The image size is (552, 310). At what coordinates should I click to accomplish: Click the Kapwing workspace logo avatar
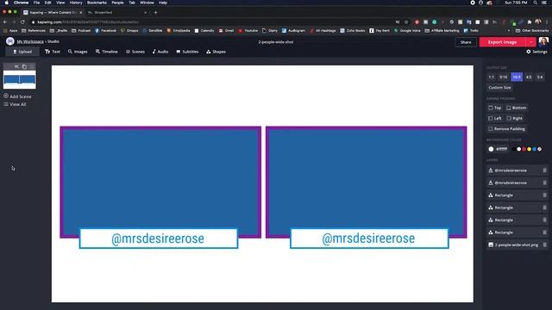pyautogui.click(x=9, y=41)
